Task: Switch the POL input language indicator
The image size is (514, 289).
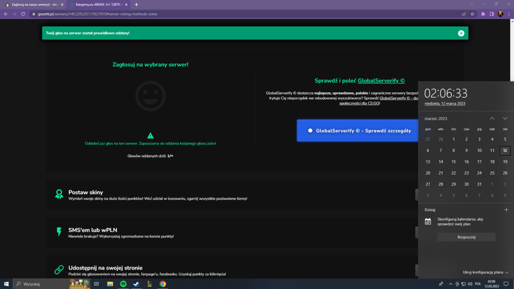Action: (x=478, y=284)
